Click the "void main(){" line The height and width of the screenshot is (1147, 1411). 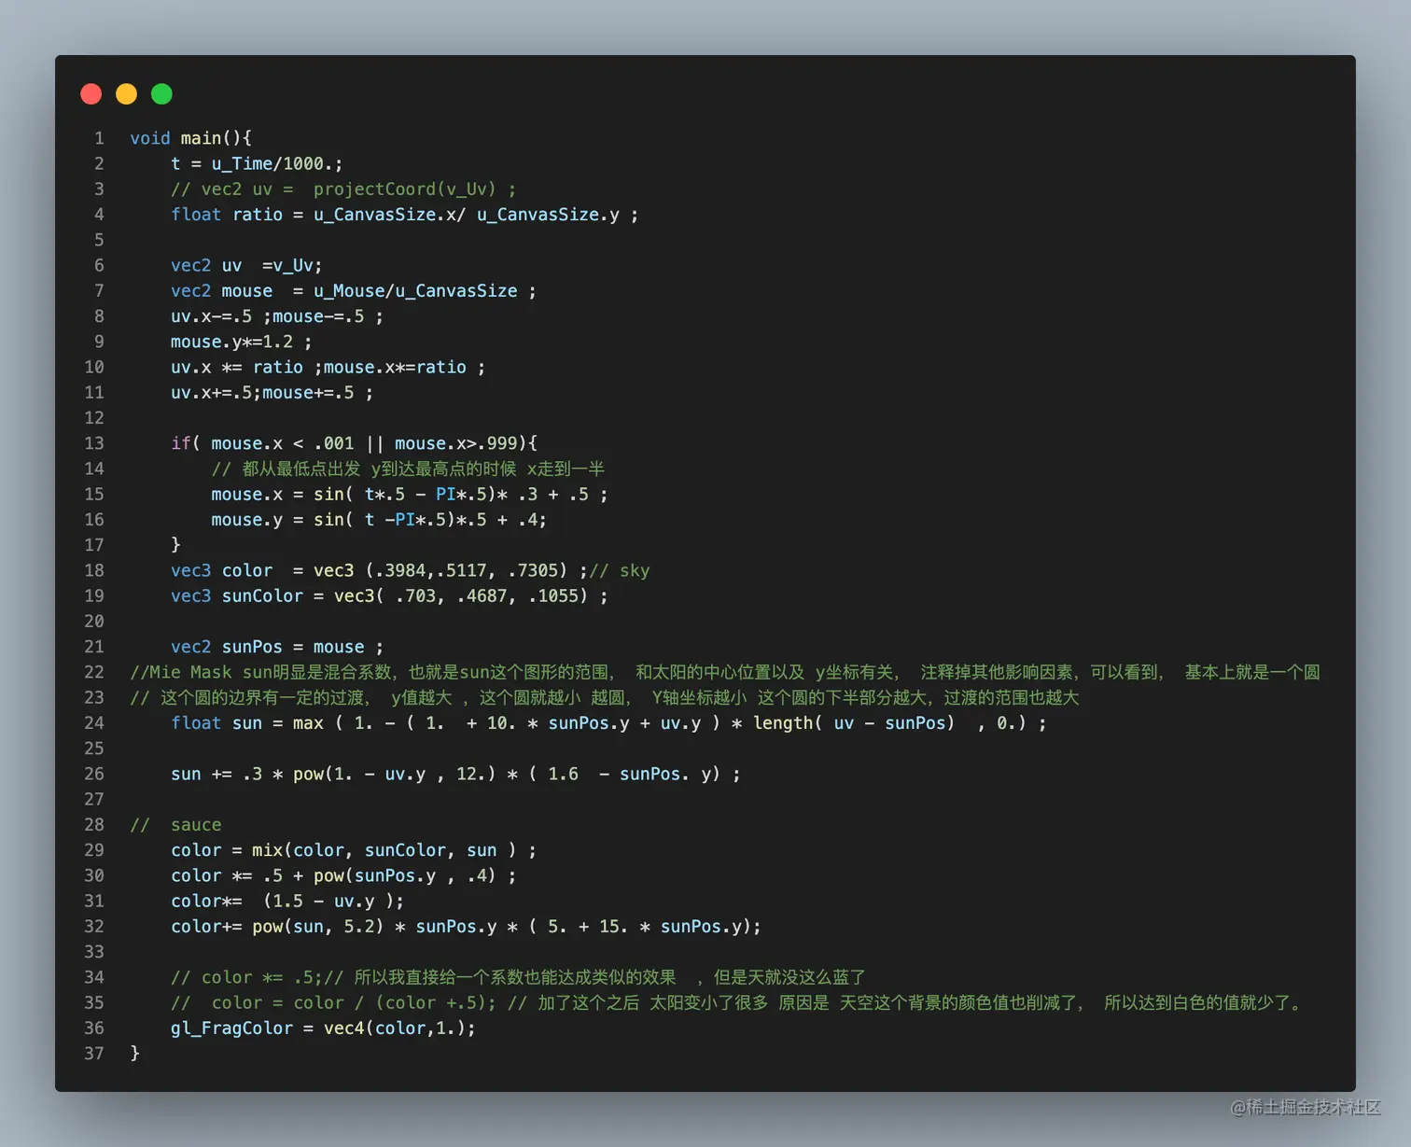tap(190, 138)
